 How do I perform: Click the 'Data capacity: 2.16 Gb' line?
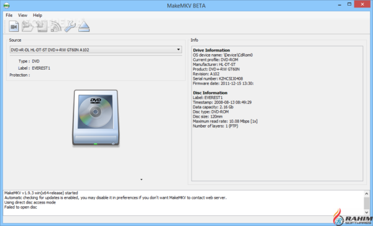point(213,107)
